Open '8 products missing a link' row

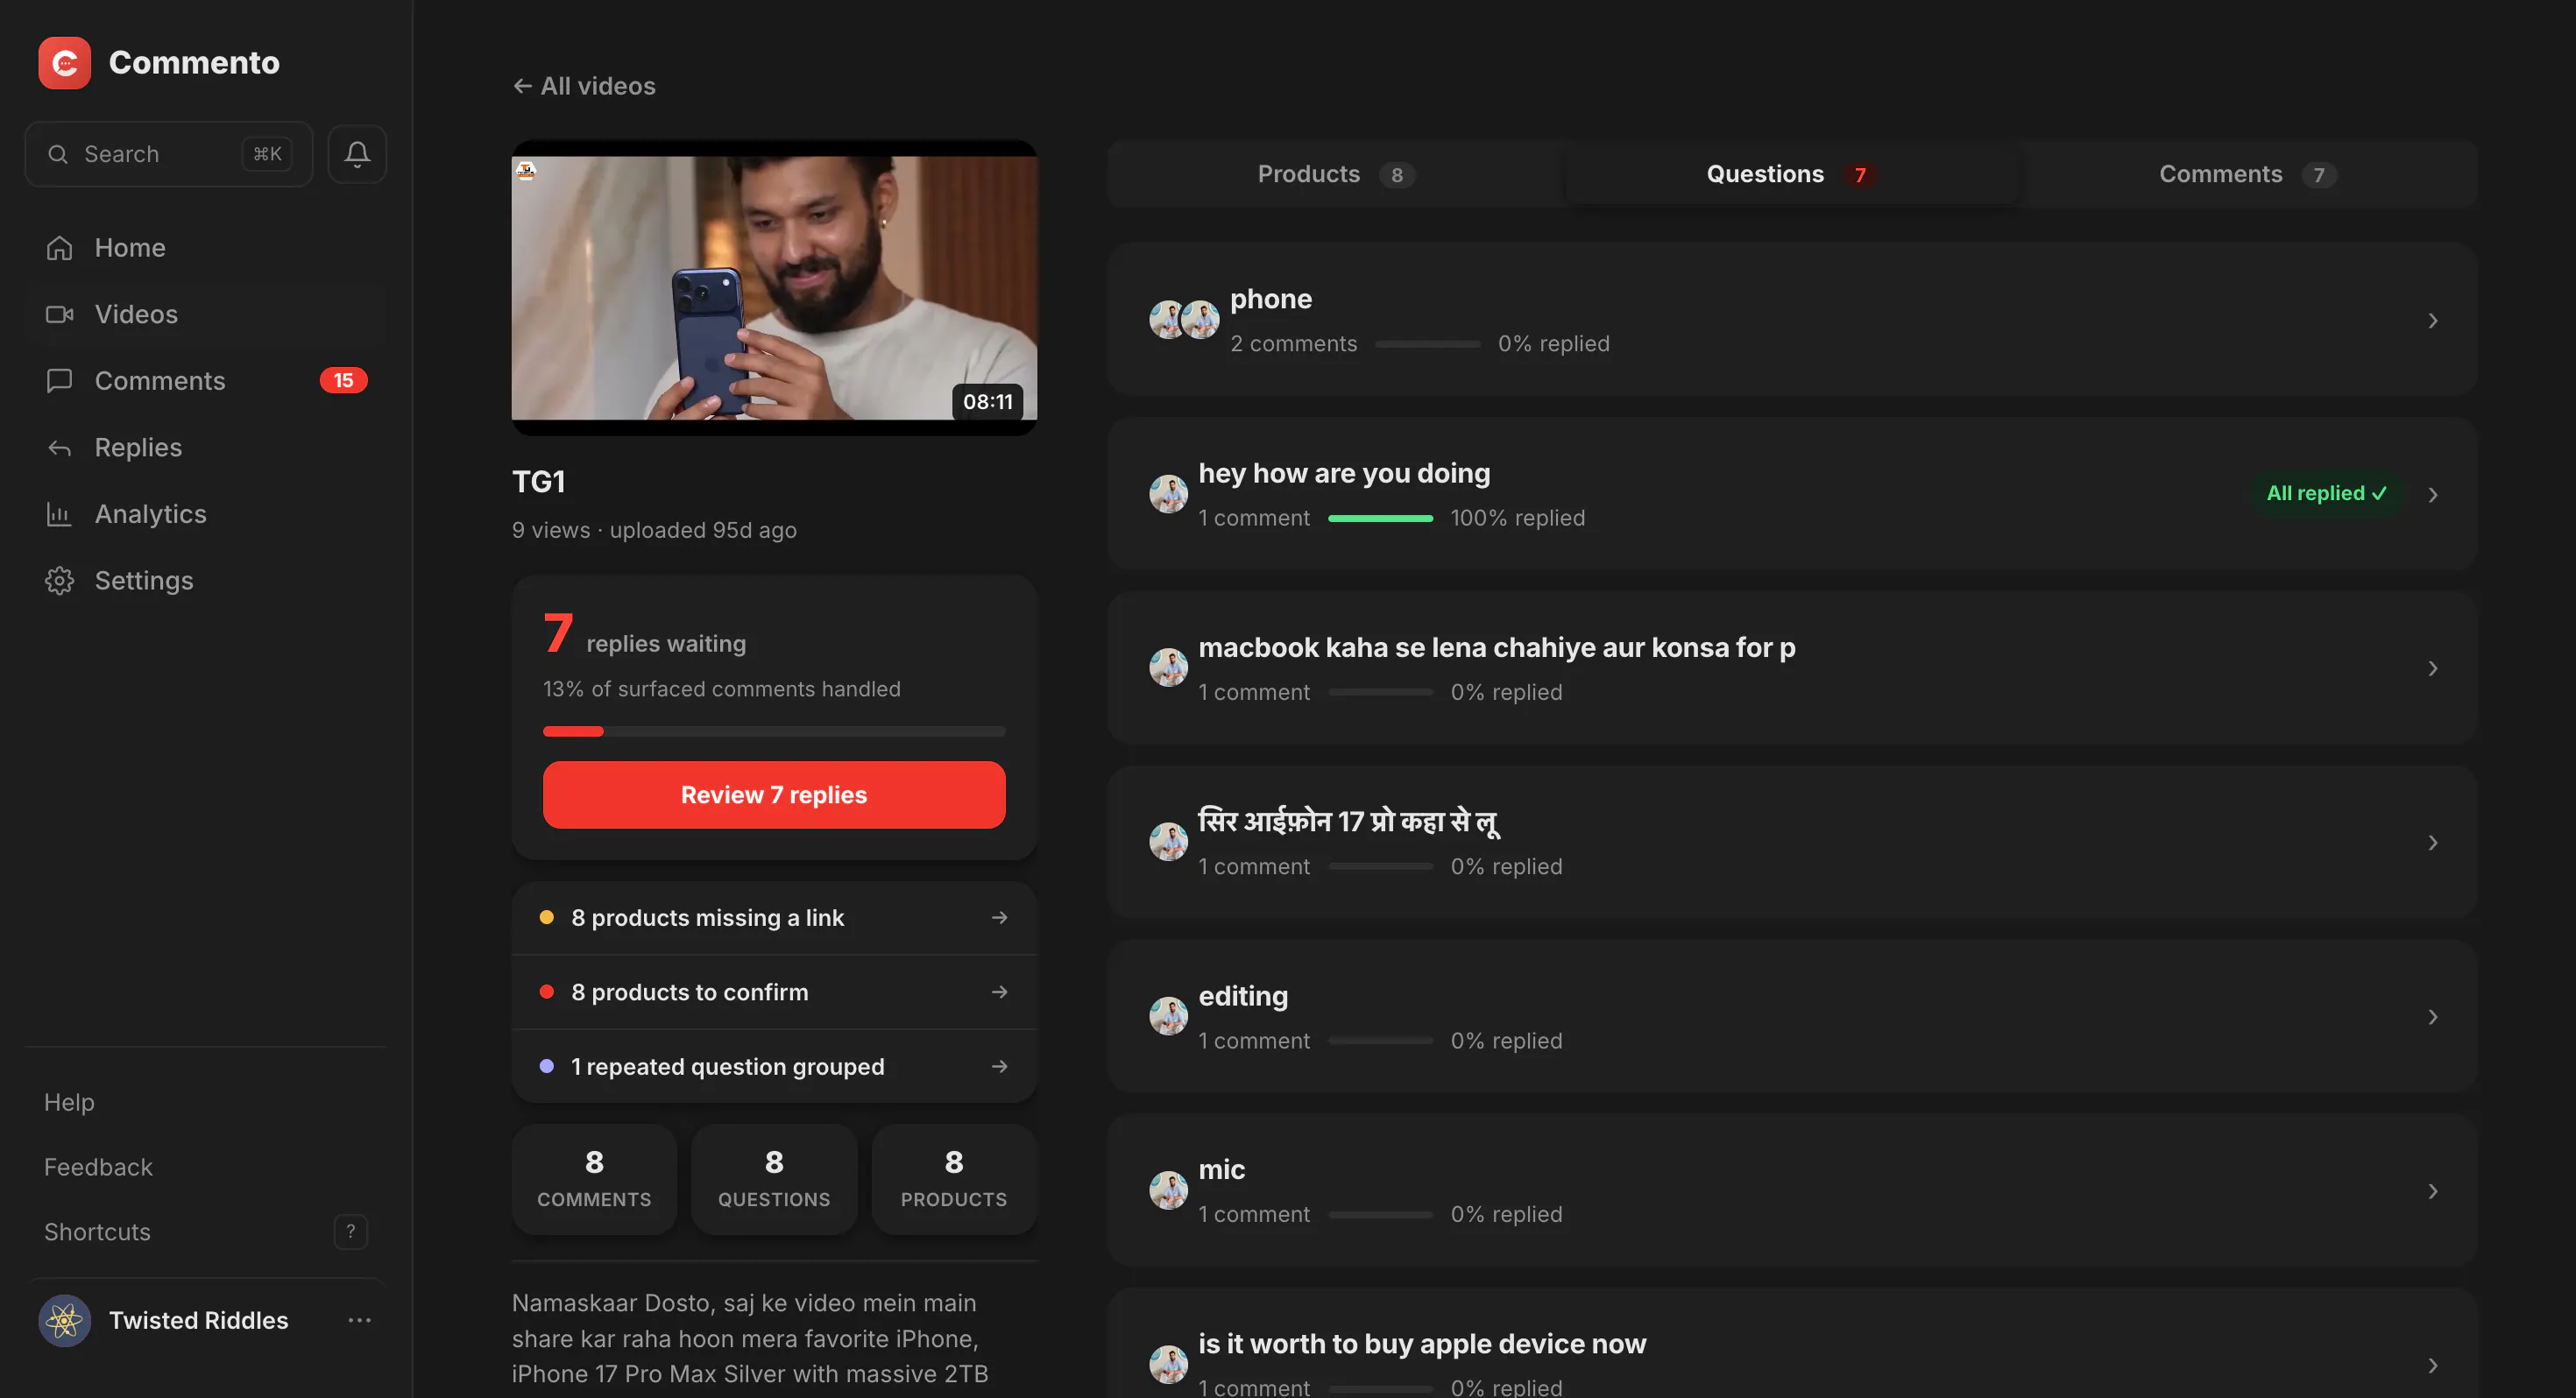pyautogui.click(x=774, y=918)
